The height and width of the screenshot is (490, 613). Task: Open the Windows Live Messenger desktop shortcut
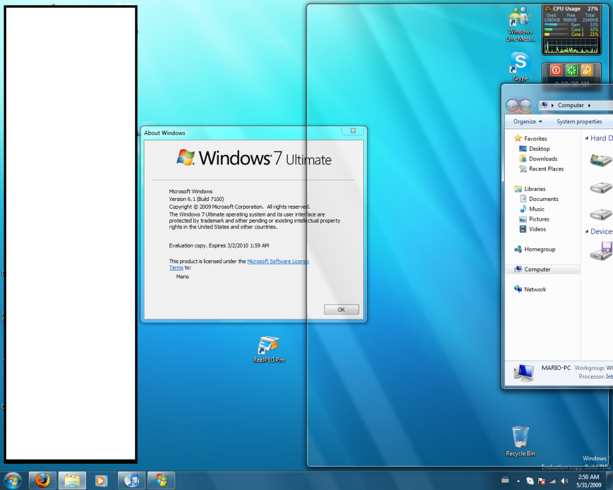tap(520, 24)
